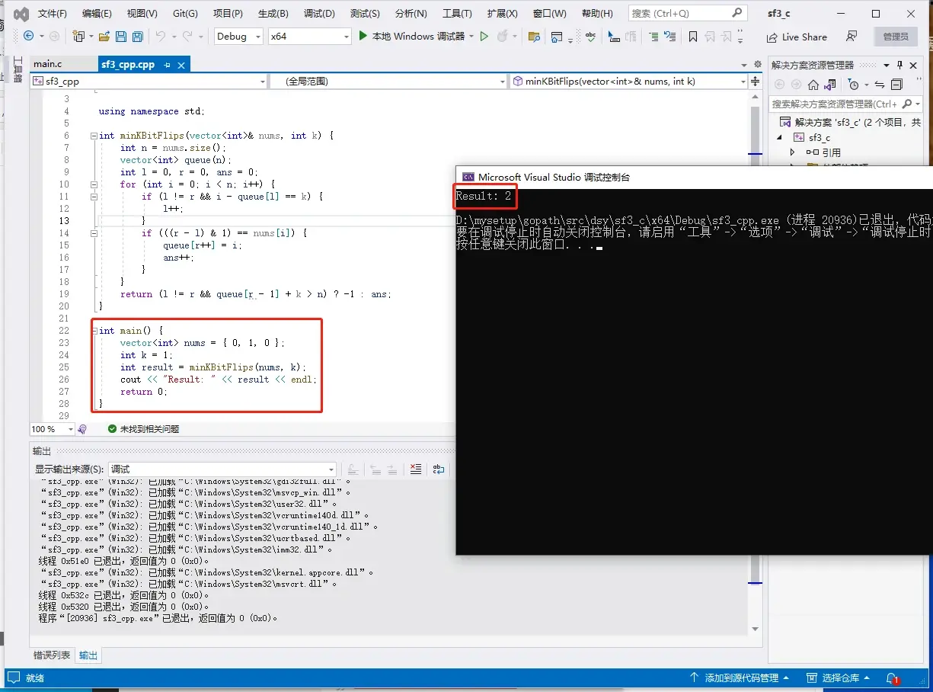Pin the sf3_cpp.cpp tab
This screenshot has height=692, width=933.
[168, 65]
